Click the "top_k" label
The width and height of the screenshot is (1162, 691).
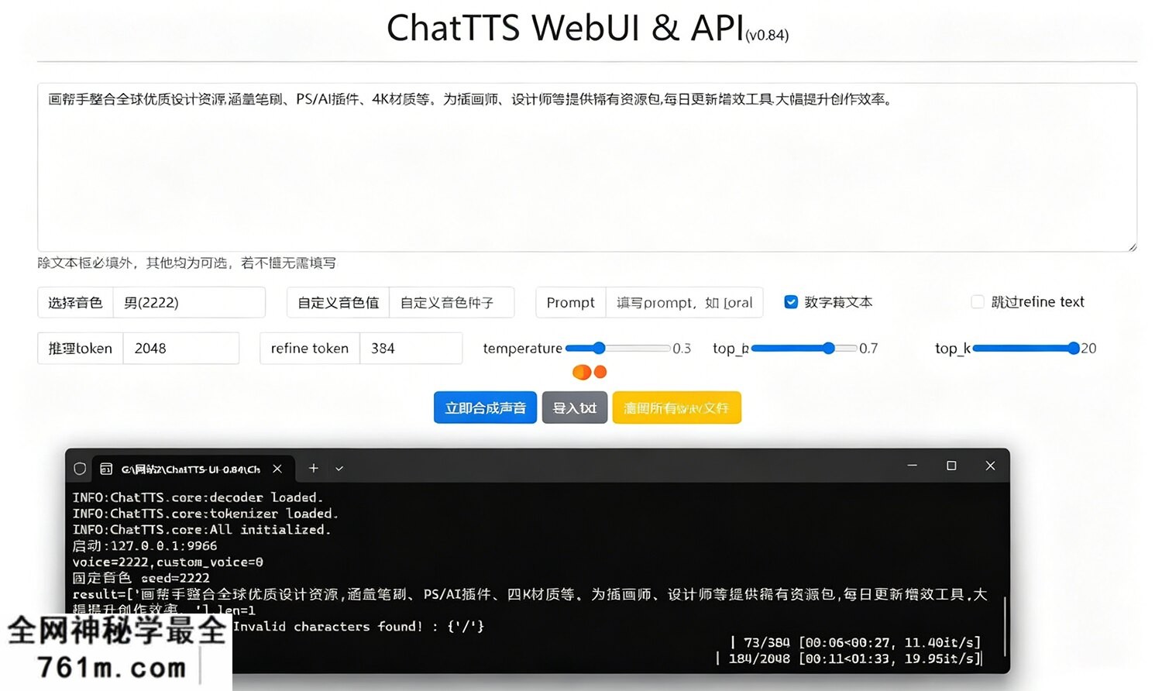[x=953, y=349]
